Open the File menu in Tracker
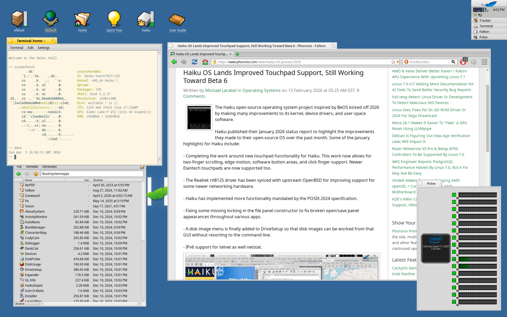The height and width of the screenshot is (317, 507). pyautogui.click(x=19, y=166)
